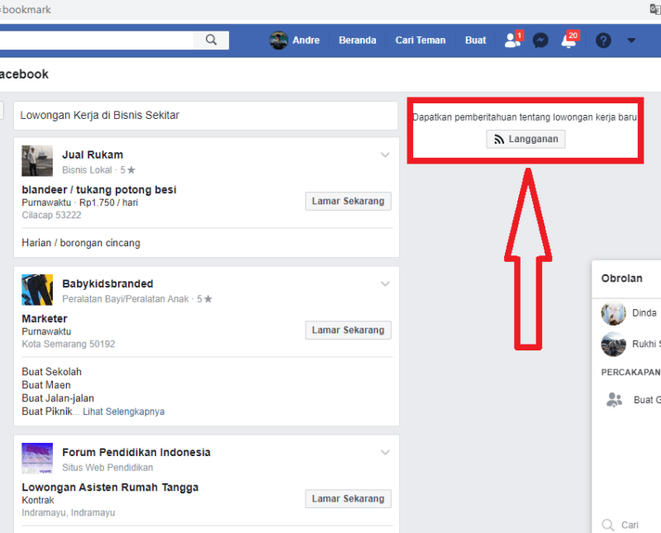Open Jual Rukam page thumbnail
Screen dimensions: 661x533
pos(37,160)
